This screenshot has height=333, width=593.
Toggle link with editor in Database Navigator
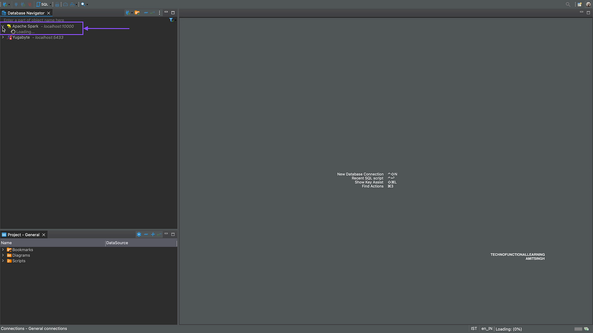point(152,13)
